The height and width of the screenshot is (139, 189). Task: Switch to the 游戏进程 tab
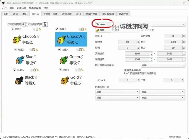67,14
